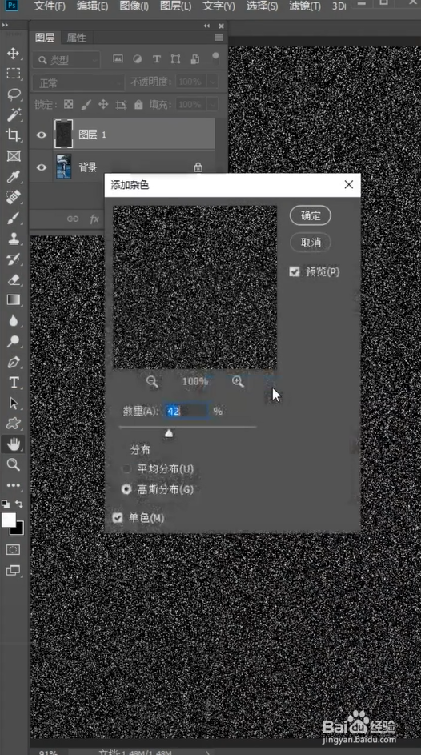Viewport: 421px width, 755px height.
Task: Toggle the adjustment layer filter
Action: pyautogui.click(x=137, y=58)
